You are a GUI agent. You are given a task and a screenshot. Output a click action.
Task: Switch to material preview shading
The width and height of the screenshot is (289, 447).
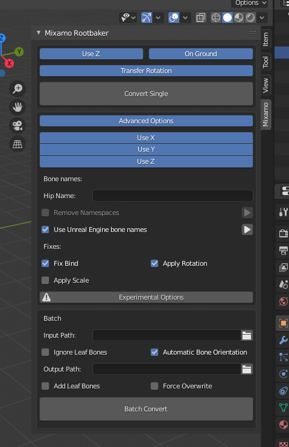click(238, 18)
